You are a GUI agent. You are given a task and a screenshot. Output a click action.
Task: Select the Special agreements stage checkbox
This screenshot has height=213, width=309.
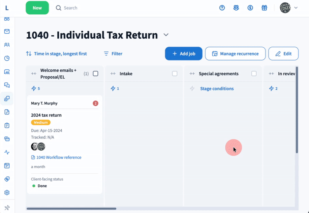(x=254, y=74)
